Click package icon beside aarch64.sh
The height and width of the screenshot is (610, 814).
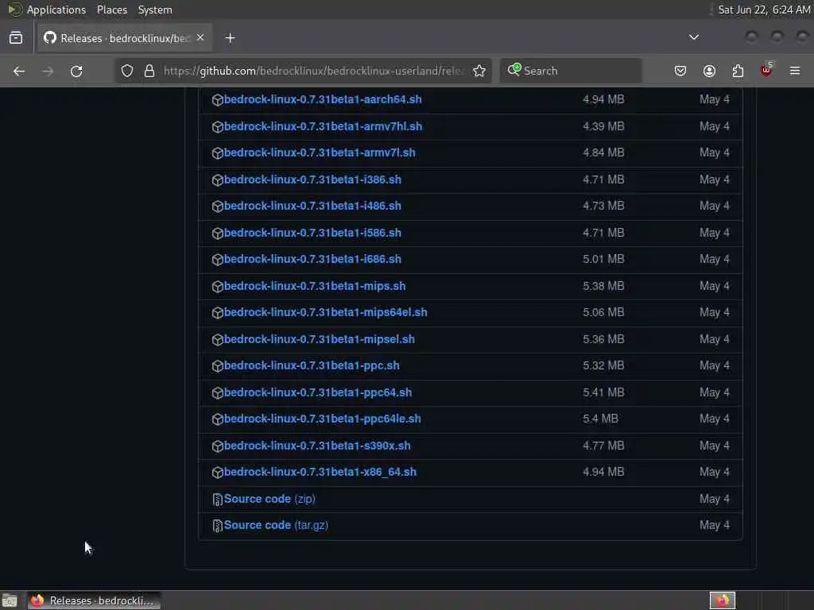coord(218,100)
